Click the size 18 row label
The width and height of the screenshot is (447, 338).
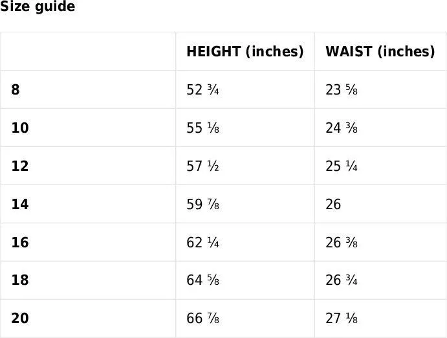20,280
